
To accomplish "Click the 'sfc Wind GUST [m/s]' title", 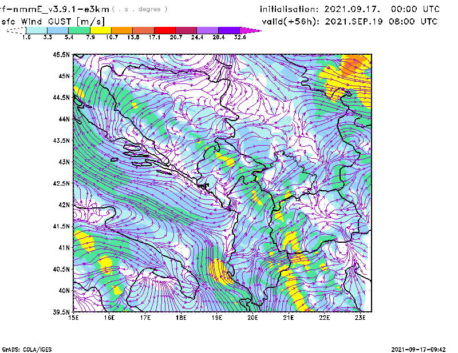I will (x=53, y=22).
